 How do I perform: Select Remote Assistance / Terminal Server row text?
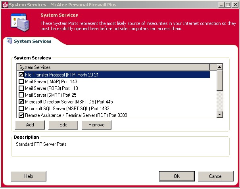point(76,115)
